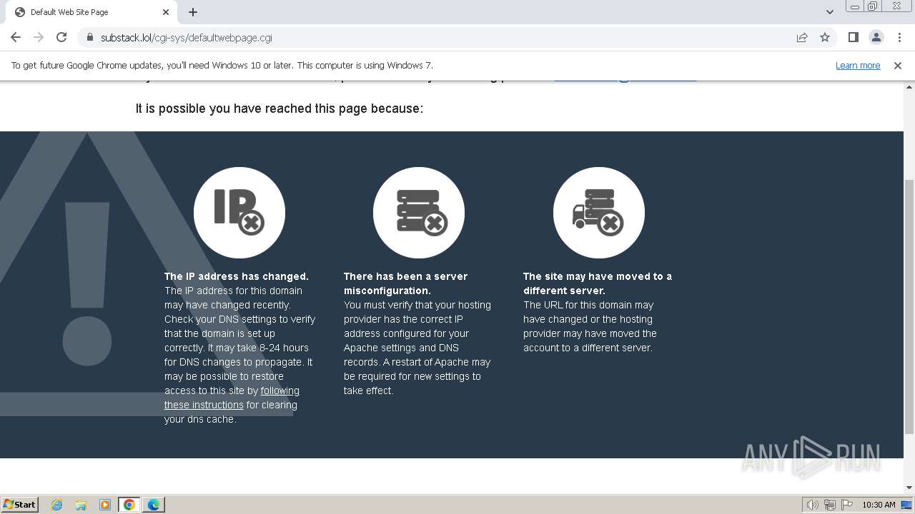Open the media player taskbar icon
This screenshot has height=514, width=915.
point(105,505)
